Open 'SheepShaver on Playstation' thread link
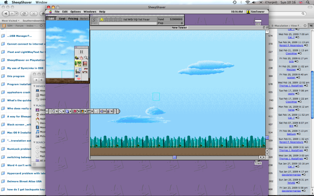The height and width of the screenshot is (196, 314). click(x=26, y=60)
